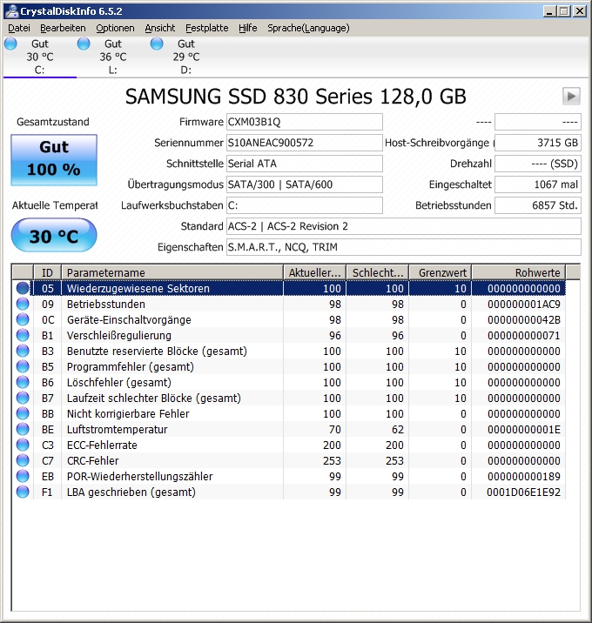Sort by the Parametername column header

[172, 272]
